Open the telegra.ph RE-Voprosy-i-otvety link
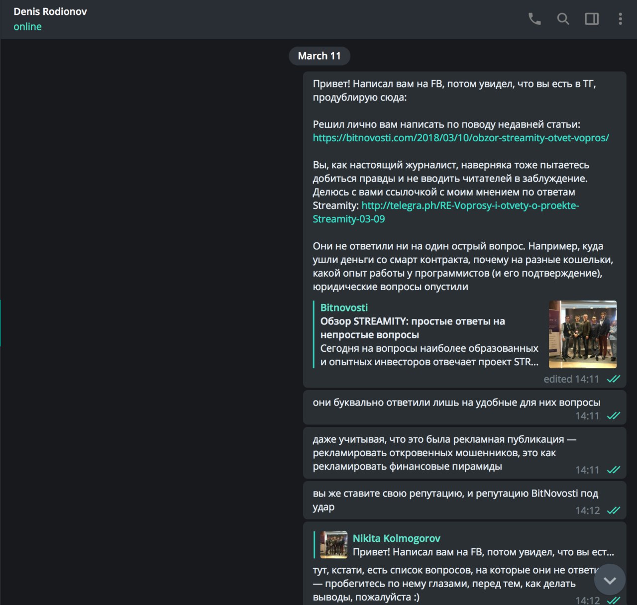637x605 pixels. (x=446, y=212)
